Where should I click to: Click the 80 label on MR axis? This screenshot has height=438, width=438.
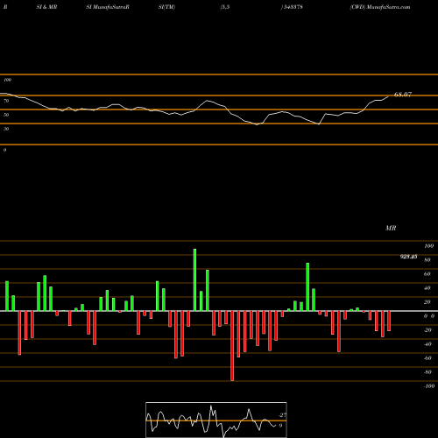pyautogui.click(x=427, y=260)
